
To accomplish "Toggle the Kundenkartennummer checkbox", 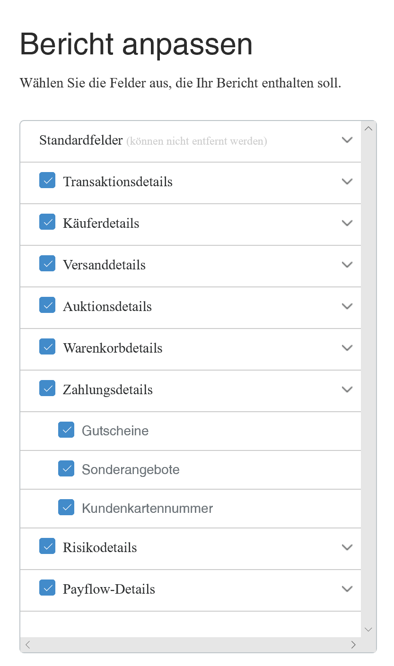I will click(x=66, y=508).
